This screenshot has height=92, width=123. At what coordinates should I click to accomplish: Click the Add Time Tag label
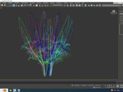click(98, 87)
